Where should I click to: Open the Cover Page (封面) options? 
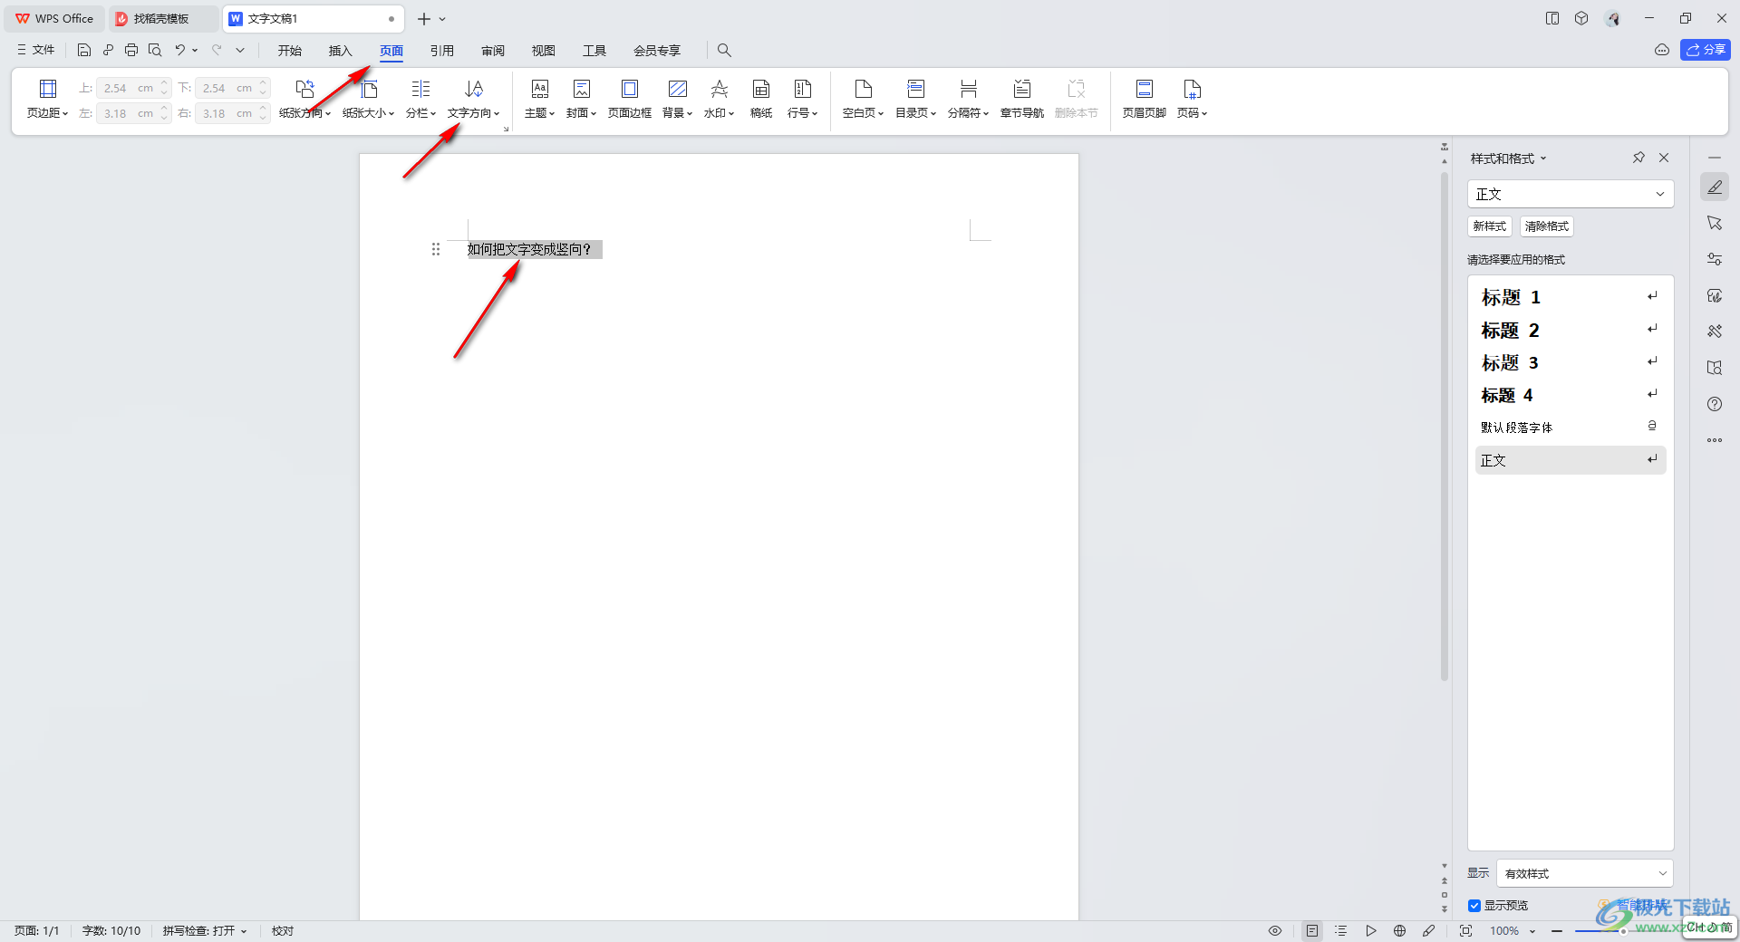pos(581,99)
